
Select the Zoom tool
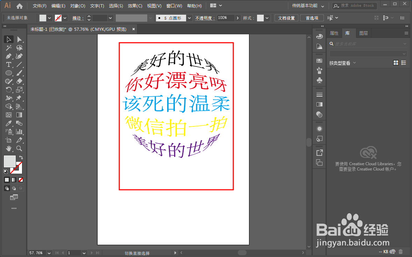point(20,148)
